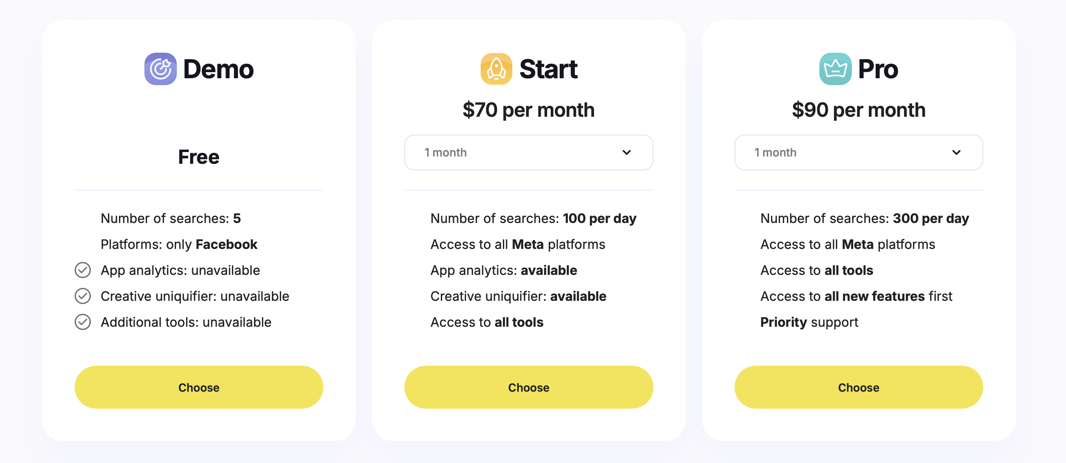Screen dimensions: 1066x463
Task: Click the purple Demo target icon
Action: tap(161, 69)
